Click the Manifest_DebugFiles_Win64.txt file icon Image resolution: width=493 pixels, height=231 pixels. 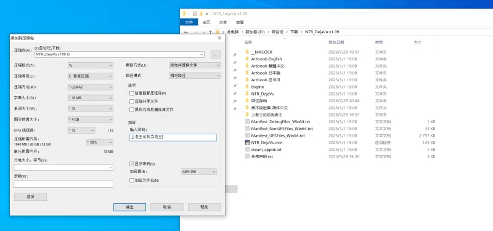[247, 121]
